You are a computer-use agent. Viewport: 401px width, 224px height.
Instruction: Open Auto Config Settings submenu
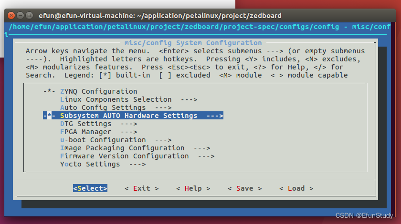(116, 107)
